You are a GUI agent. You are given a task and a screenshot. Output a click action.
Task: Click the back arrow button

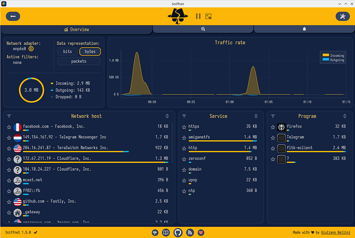tap(13, 16)
